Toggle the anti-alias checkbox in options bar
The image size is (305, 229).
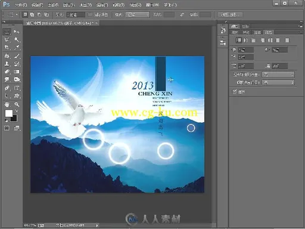pyautogui.click(x=90, y=14)
